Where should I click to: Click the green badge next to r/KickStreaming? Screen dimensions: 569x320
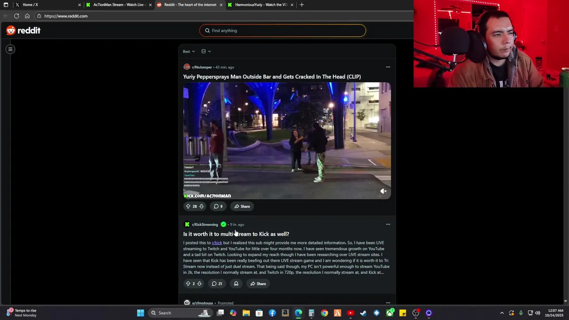[223, 224]
